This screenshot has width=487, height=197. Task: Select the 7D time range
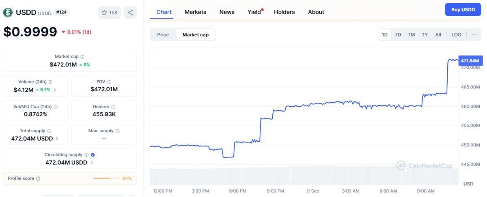point(398,34)
